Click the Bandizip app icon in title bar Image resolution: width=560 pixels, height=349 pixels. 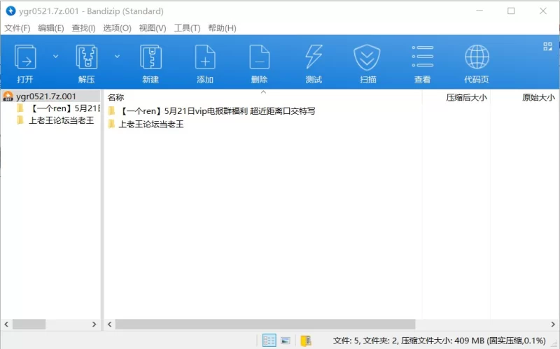coord(10,11)
